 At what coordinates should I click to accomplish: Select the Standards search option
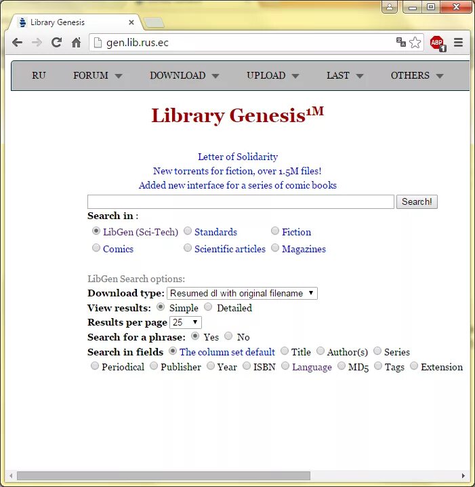[188, 231]
